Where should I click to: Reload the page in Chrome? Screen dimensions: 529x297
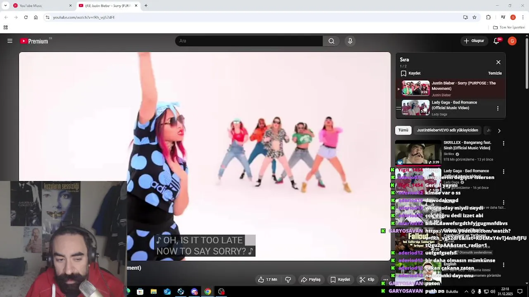26,17
